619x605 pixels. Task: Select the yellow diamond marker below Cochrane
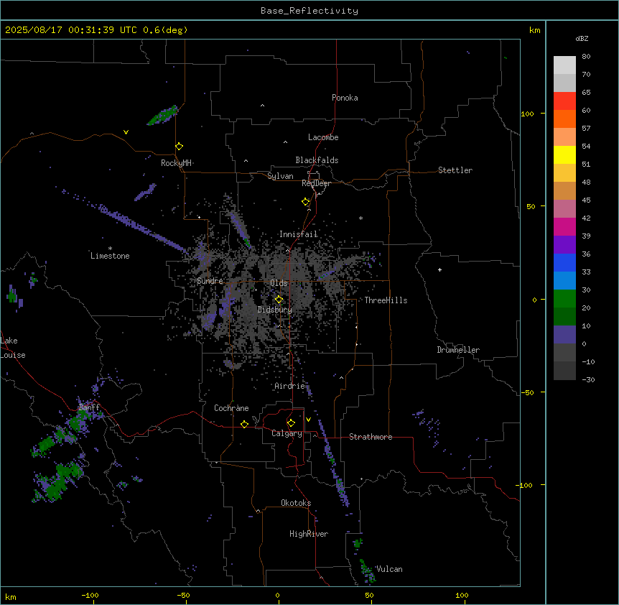point(244,424)
